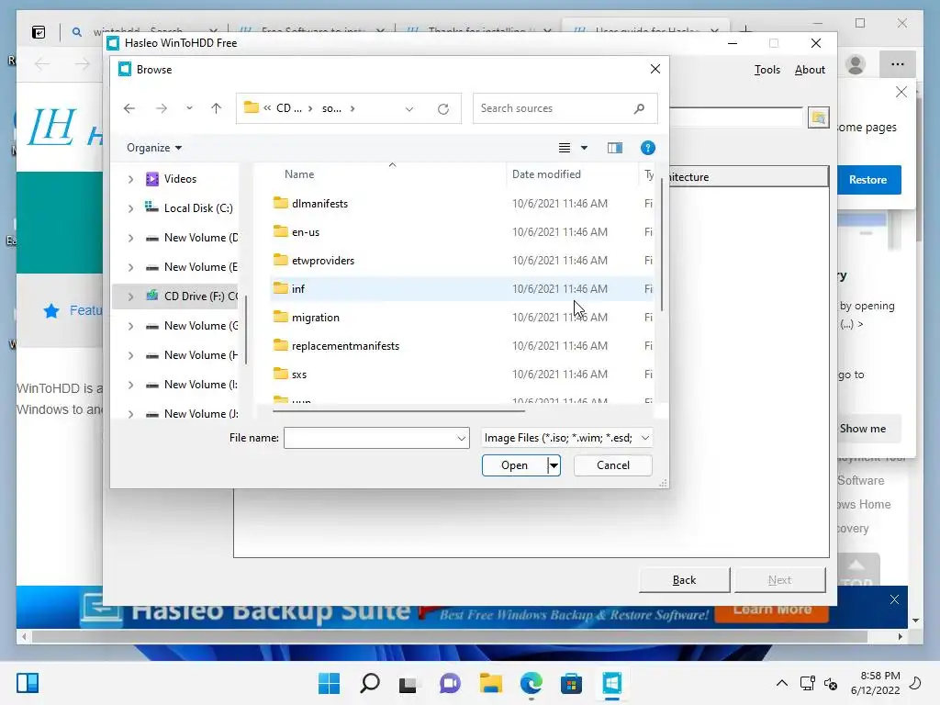This screenshot has width=940, height=705.
Task: Select Videos in navigation pane
Action: [180, 179]
